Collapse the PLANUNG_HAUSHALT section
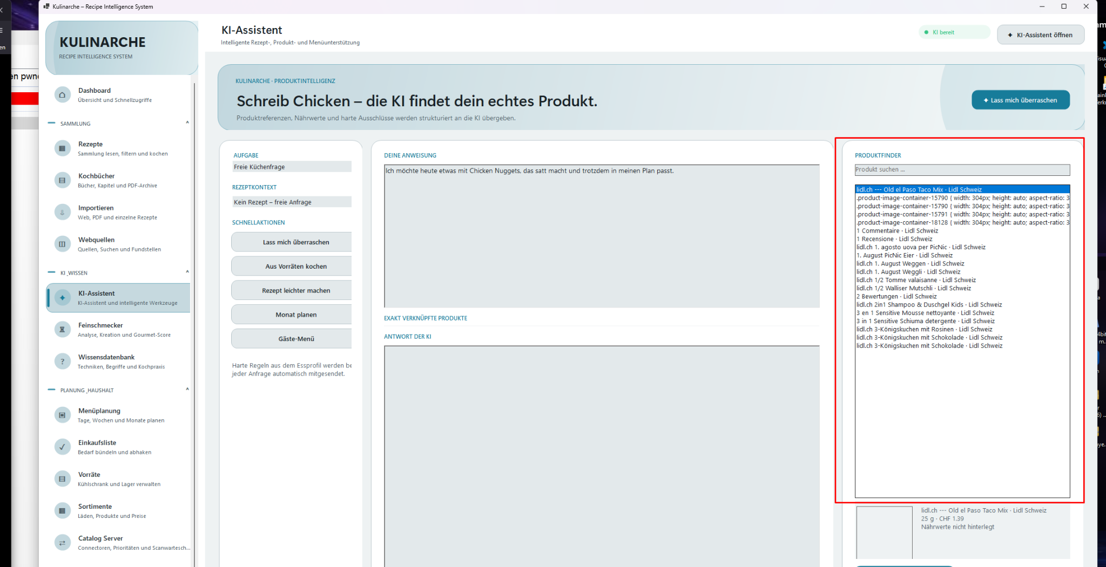The width and height of the screenshot is (1106, 567). pos(187,390)
